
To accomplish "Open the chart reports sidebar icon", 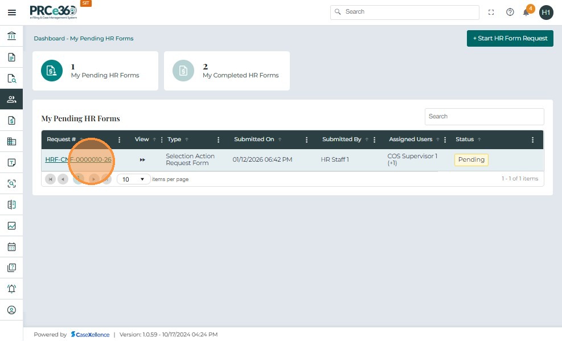I will 11,225.
